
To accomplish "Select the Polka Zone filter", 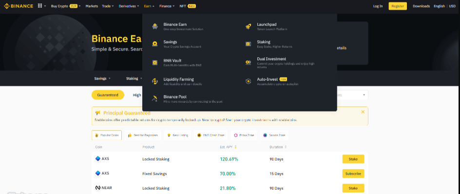I will [x=244, y=135].
